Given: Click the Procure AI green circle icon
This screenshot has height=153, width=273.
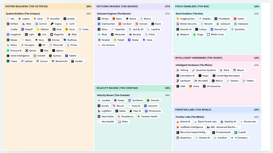Looking at the screenshot, I should [x=8, y=51].
